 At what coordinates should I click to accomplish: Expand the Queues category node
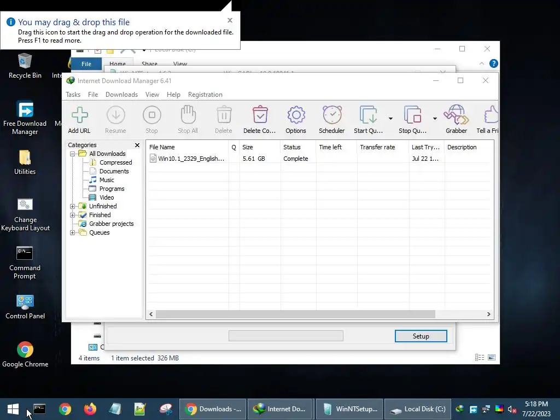(x=73, y=232)
